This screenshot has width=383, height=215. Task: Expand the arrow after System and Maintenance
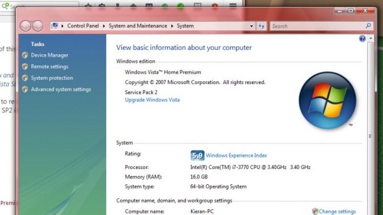(x=172, y=26)
